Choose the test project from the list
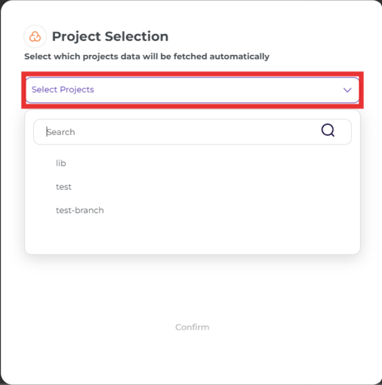 tap(64, 187)
